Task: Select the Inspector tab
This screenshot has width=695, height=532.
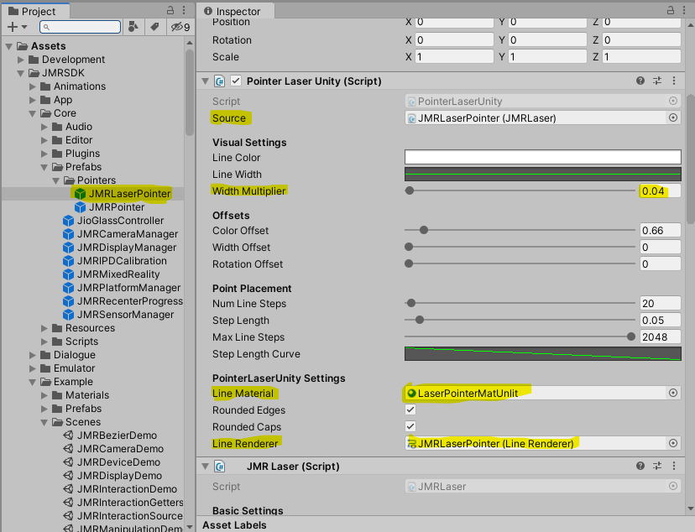Action: (236, 11)
